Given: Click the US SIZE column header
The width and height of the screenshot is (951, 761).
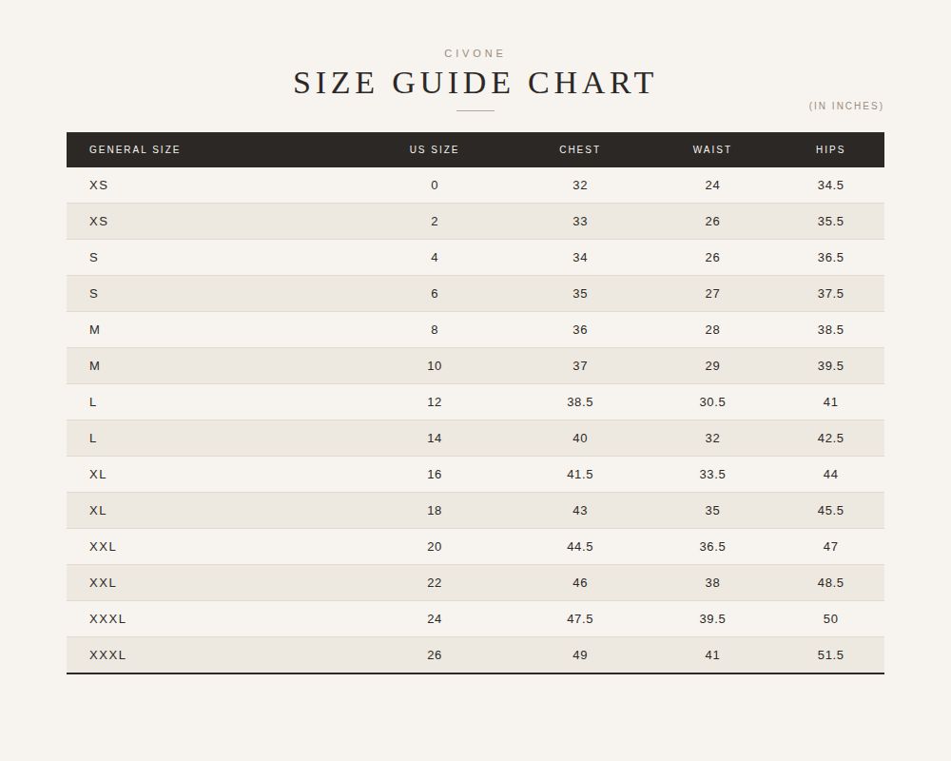Looking at the screenshot, I should (435, 149).
